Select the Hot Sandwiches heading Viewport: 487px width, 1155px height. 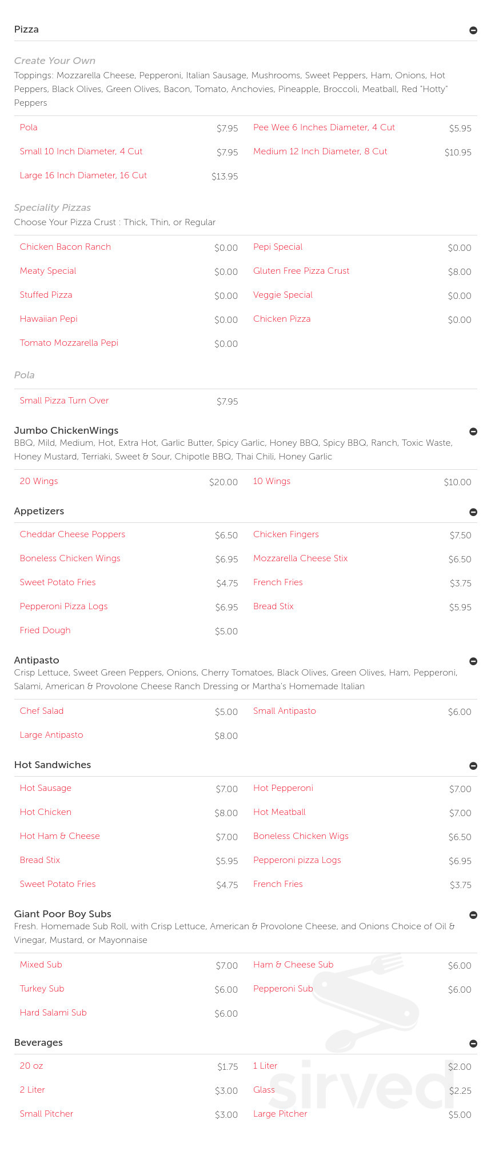coord(53,765)
